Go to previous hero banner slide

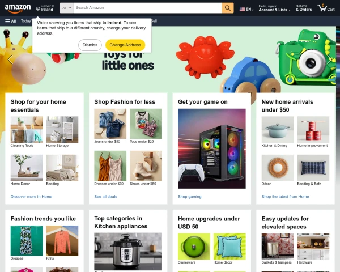coord(10,59)
